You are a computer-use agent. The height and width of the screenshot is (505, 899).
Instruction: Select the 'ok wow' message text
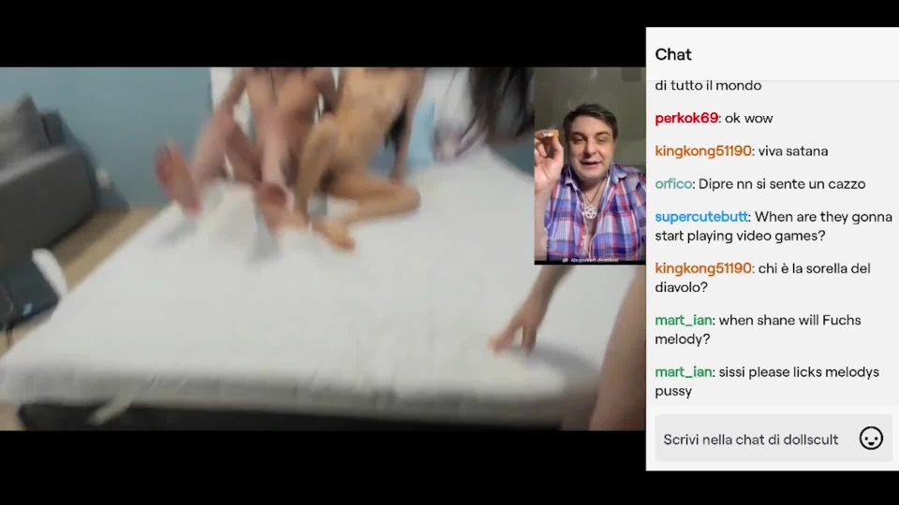[749, 118]
